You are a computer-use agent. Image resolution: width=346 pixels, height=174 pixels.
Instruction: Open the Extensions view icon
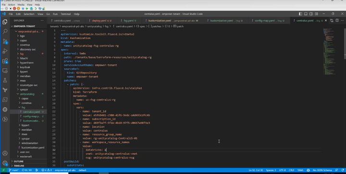click(5, 61)
